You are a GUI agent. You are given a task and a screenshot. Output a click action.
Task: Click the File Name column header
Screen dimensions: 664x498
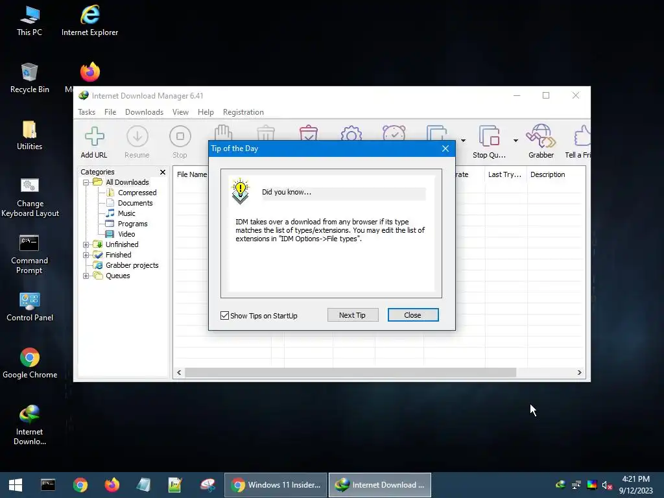click(191, 174)
